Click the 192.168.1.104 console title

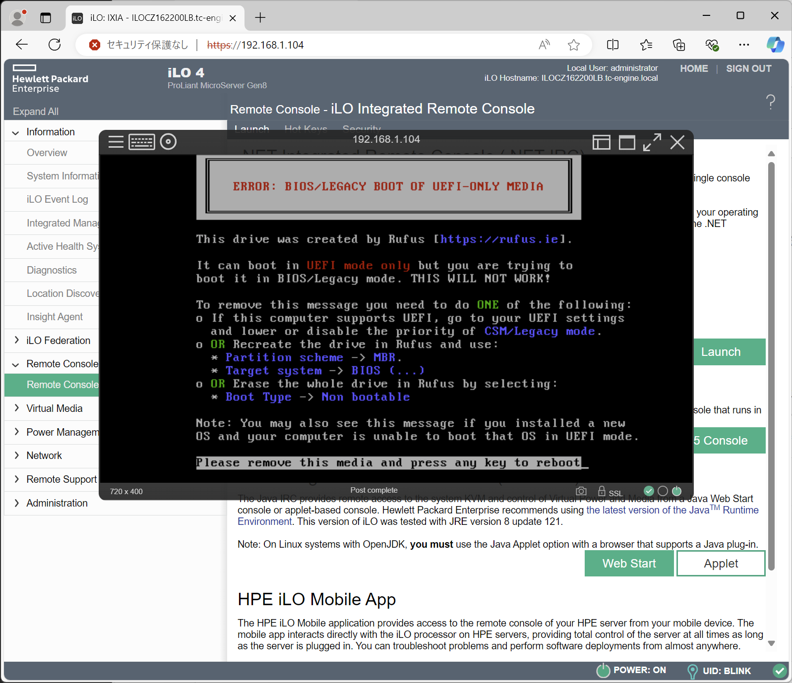click(x=386, y=139)
